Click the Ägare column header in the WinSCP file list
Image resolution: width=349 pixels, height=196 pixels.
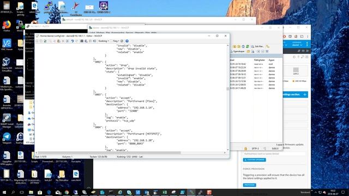272,60
